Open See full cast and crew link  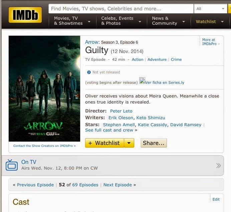(109, 130)
